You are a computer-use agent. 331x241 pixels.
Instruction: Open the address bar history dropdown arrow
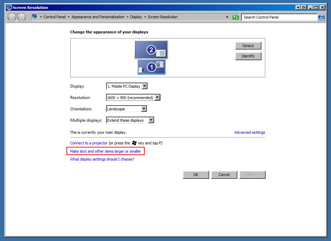coord(227,17)
